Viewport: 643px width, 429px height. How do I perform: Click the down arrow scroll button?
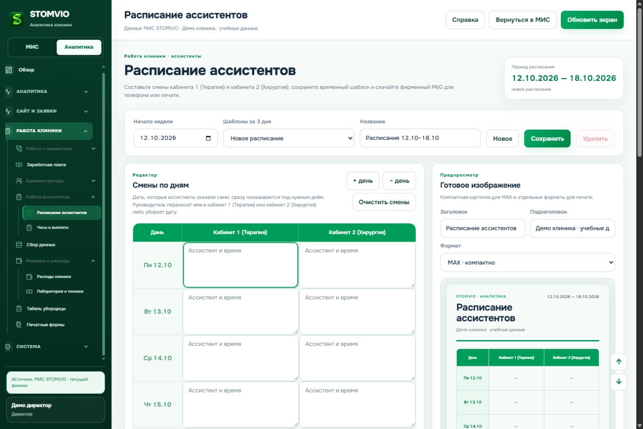coord(619,382)
